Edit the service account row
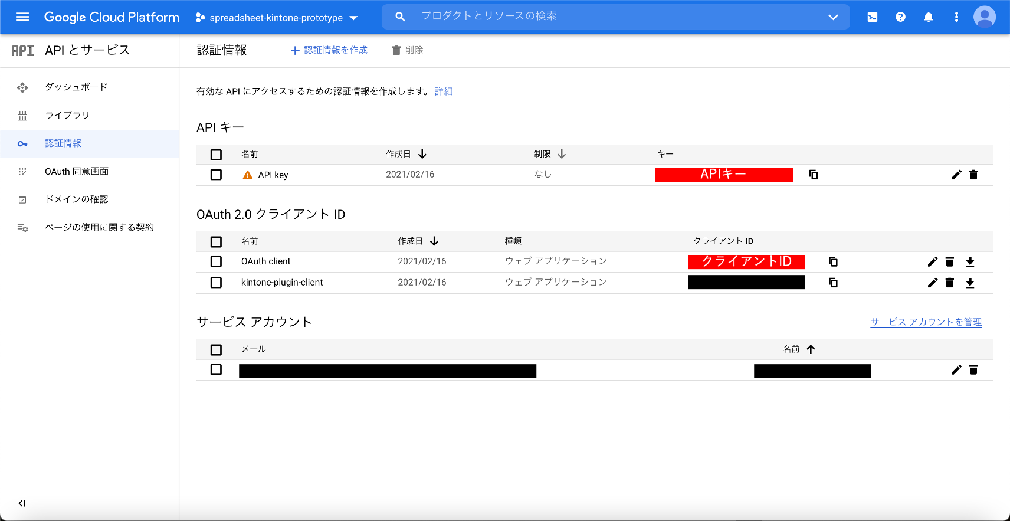This screenshot has height=521, width=1010. (x=956, y=370)
